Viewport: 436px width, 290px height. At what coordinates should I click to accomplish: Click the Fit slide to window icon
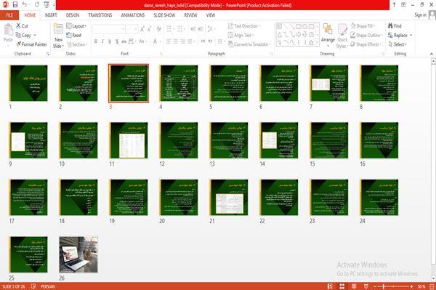click(x=432, y=286)
